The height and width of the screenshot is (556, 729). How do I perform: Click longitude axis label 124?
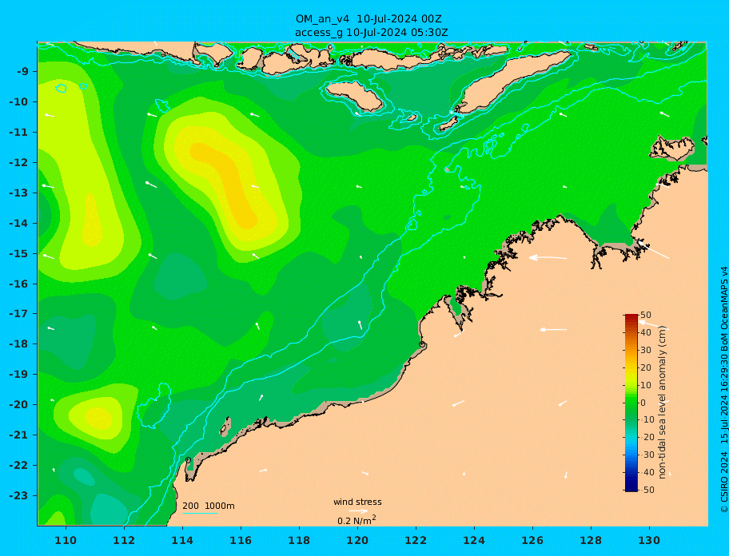474,540
